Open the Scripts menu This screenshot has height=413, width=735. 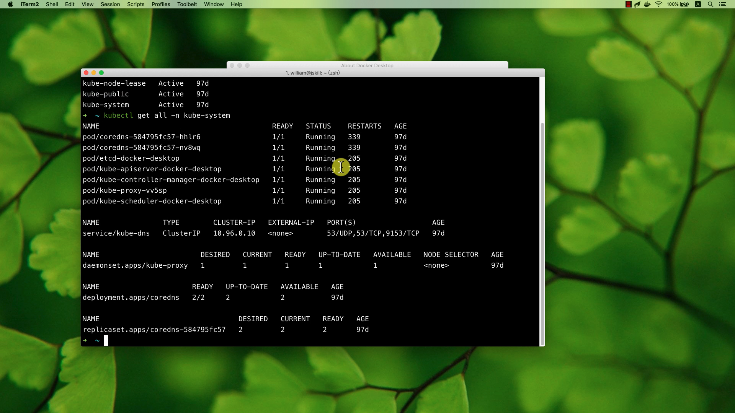tap(136, 4)
